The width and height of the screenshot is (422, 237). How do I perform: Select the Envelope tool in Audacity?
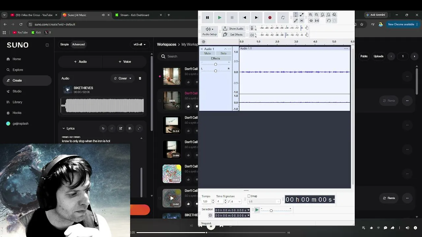(302, 15)
